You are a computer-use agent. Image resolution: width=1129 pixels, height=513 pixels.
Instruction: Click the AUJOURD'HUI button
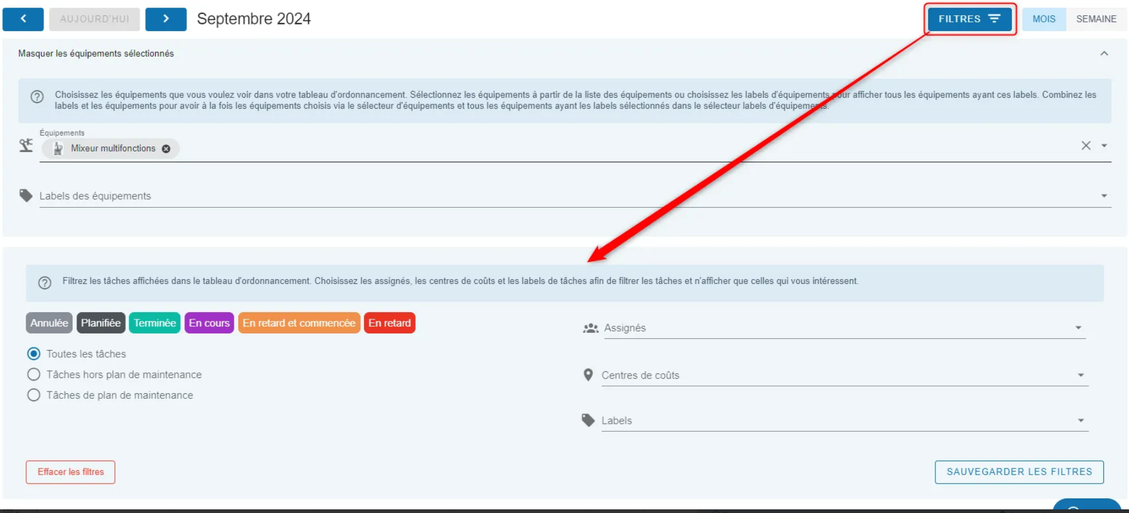pyautogui.click(x=95, y=19)
